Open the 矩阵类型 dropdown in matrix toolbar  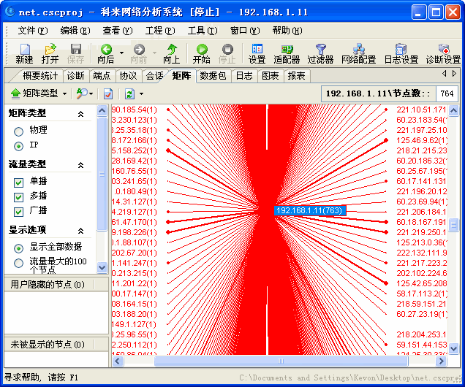[x=39, y=93]
